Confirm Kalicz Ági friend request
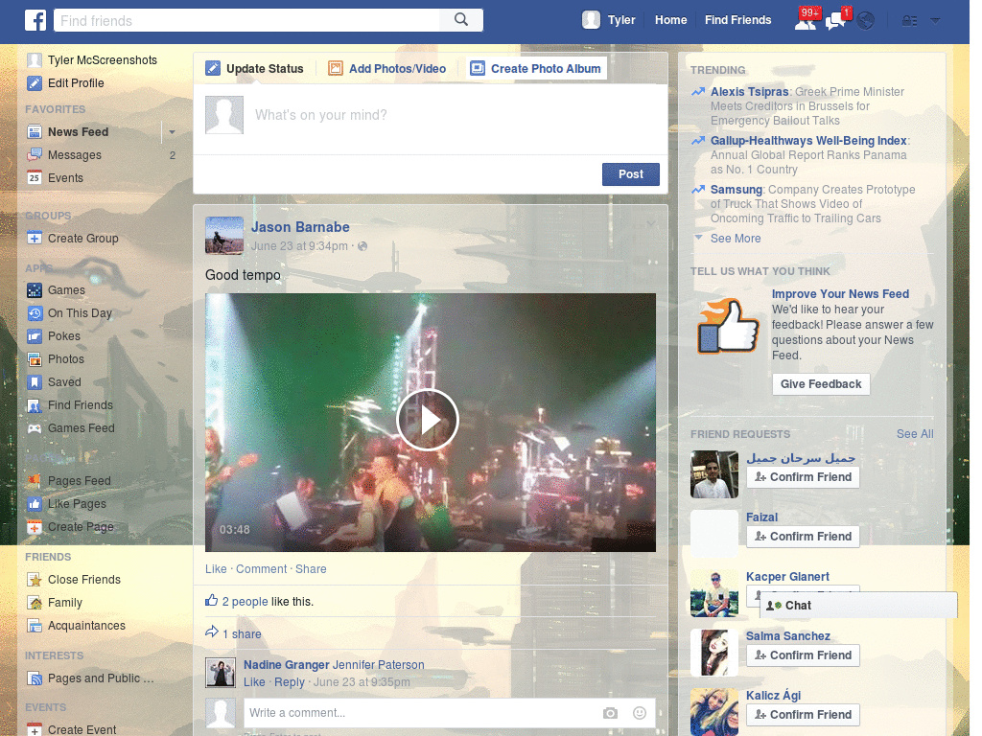The image size is (982, 736). point(803,715)
